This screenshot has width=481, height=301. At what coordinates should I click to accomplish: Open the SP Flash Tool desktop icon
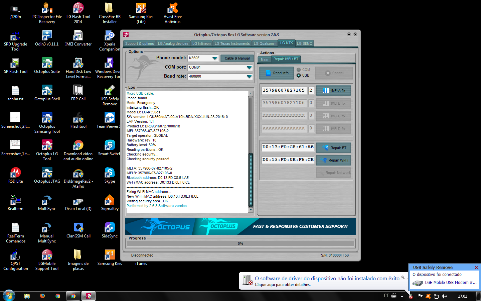point(15,66)
